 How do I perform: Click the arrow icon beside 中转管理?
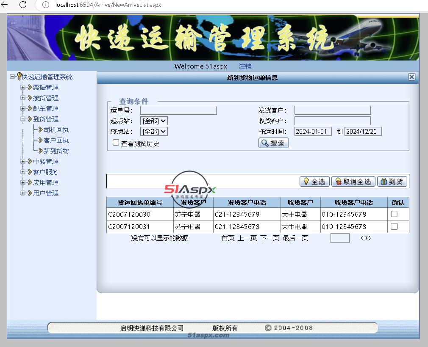point(30,161)
